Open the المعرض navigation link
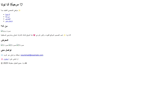Viewport: 143px width, 107px height. coord(8,19)
